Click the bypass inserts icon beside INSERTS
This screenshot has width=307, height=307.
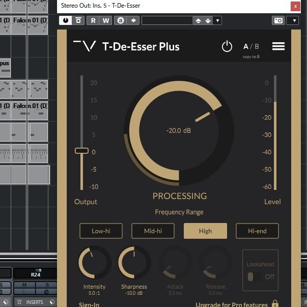(x=19, y=302)
